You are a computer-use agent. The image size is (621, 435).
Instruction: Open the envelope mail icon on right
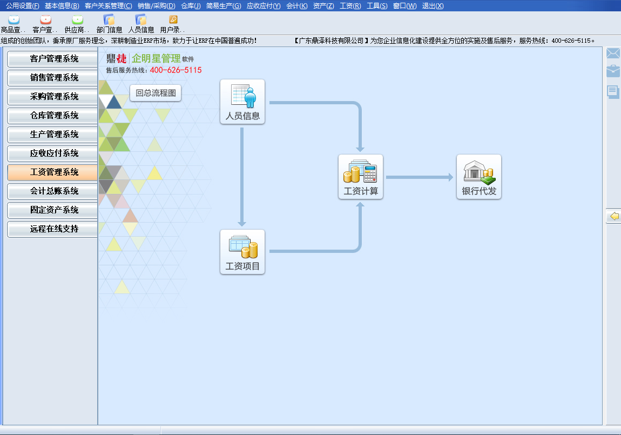pyautogui.click(x=613, y=53)
